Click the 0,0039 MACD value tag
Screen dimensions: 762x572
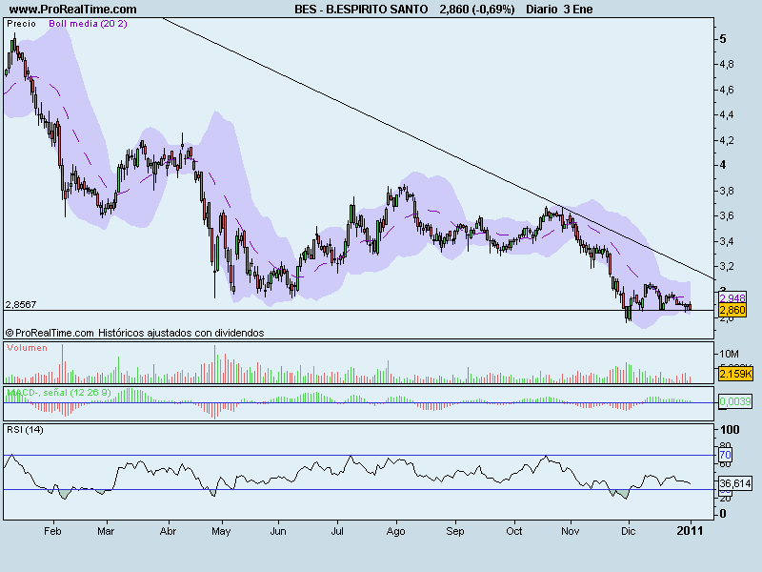(x=734, y=401)
